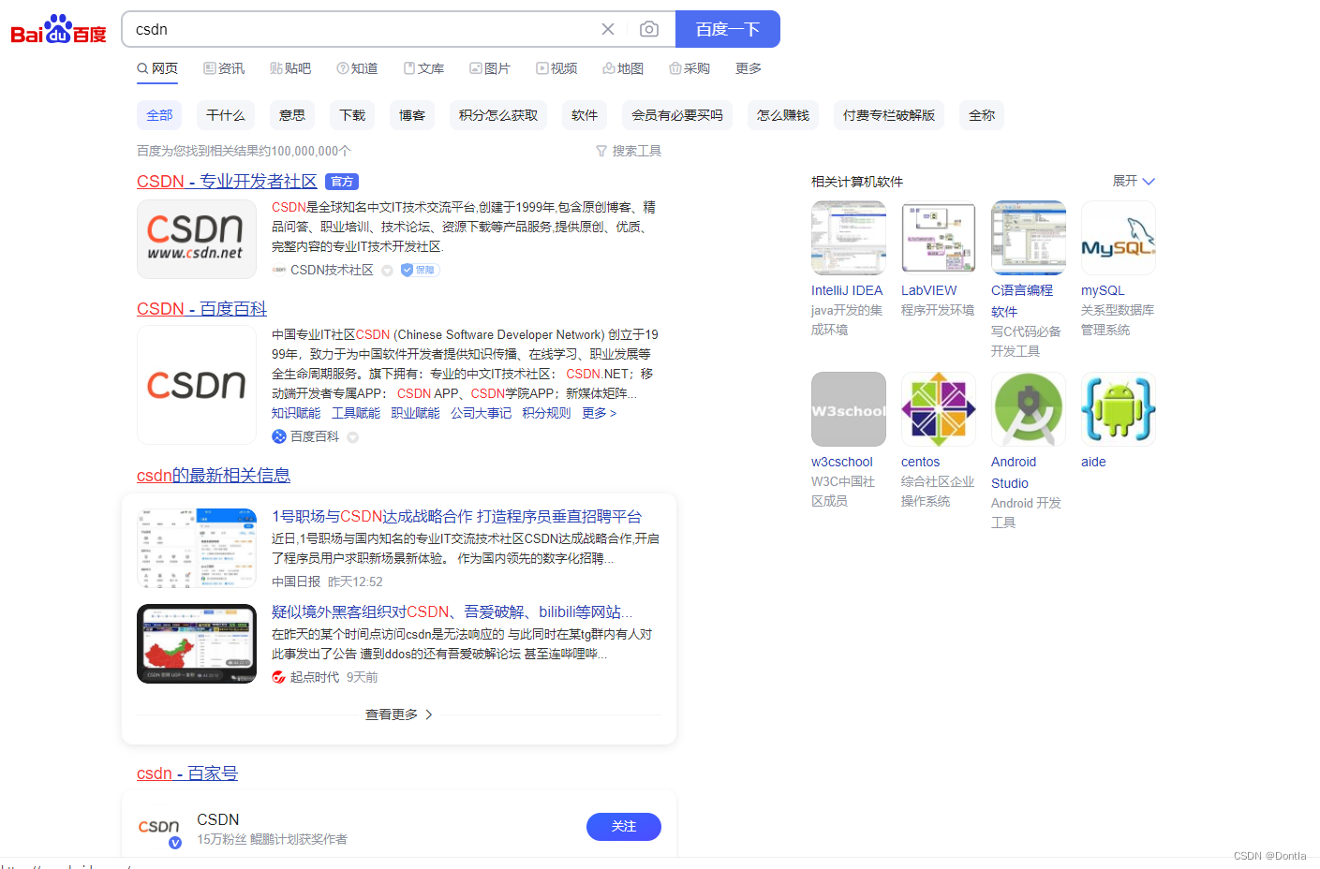Expand the arrow beside CSDN技术社区
This screenshot has height=869, width=1320.
click(x=387, y=271)
